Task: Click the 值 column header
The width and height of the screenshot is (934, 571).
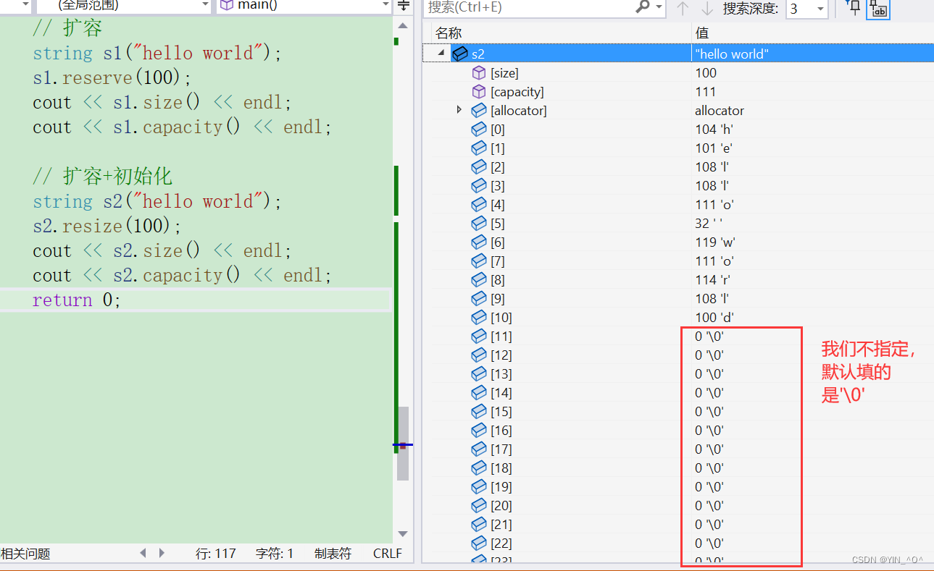Action: coord(701,33)
